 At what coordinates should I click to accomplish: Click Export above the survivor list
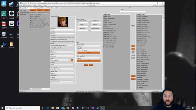[33, 10]
